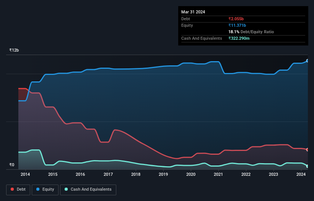Screen dimensions: 314x201
Task: Select the 2017 x-axis label
Action: coord(108,174)
